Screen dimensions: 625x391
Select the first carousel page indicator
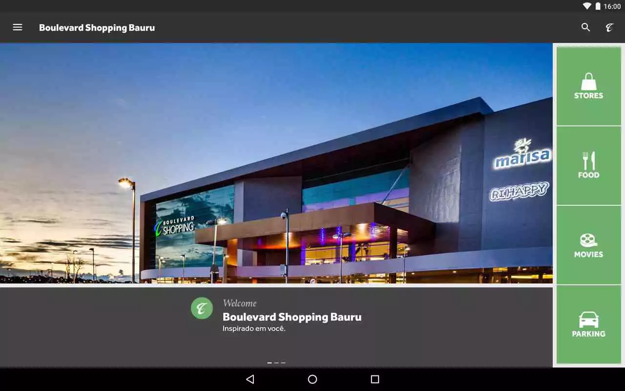click(x=270, y=363)
